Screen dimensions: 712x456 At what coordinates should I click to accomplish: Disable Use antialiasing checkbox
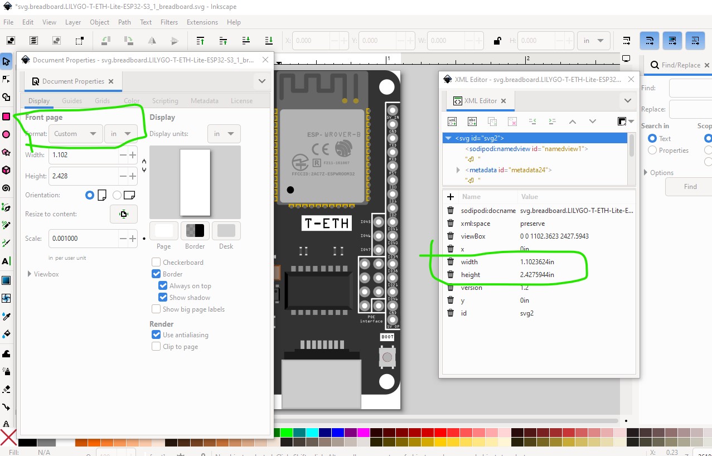coord(157,335)
